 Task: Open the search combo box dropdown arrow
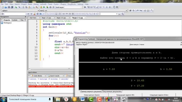117,14
